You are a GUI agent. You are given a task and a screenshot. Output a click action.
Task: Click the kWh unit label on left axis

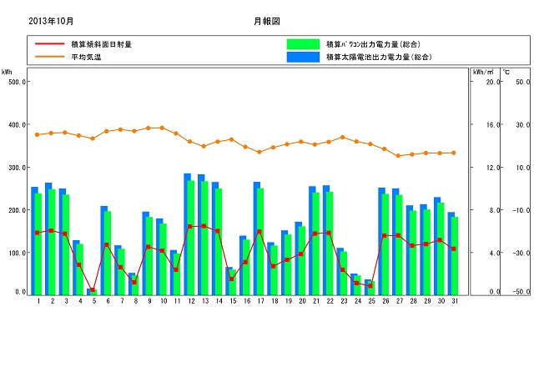(x=7, y=72)
